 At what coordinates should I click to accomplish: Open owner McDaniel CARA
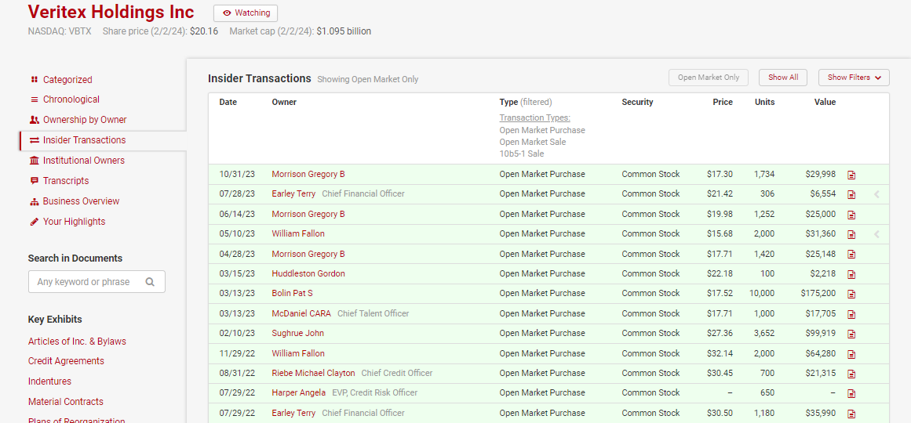coord(301,313)
